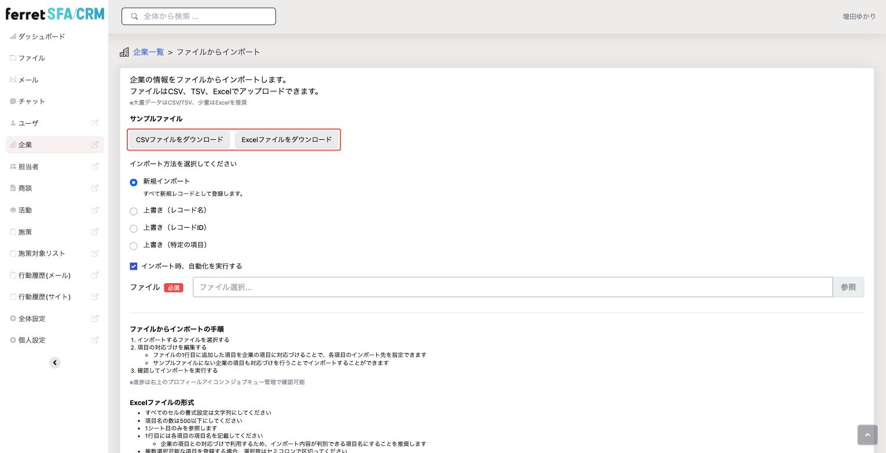Focus the 全体から検索 search field

[x=198, y=16]
